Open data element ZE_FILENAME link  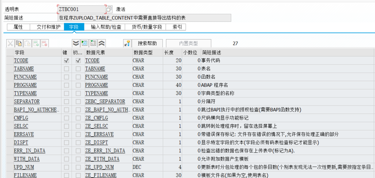coord(101,175)
